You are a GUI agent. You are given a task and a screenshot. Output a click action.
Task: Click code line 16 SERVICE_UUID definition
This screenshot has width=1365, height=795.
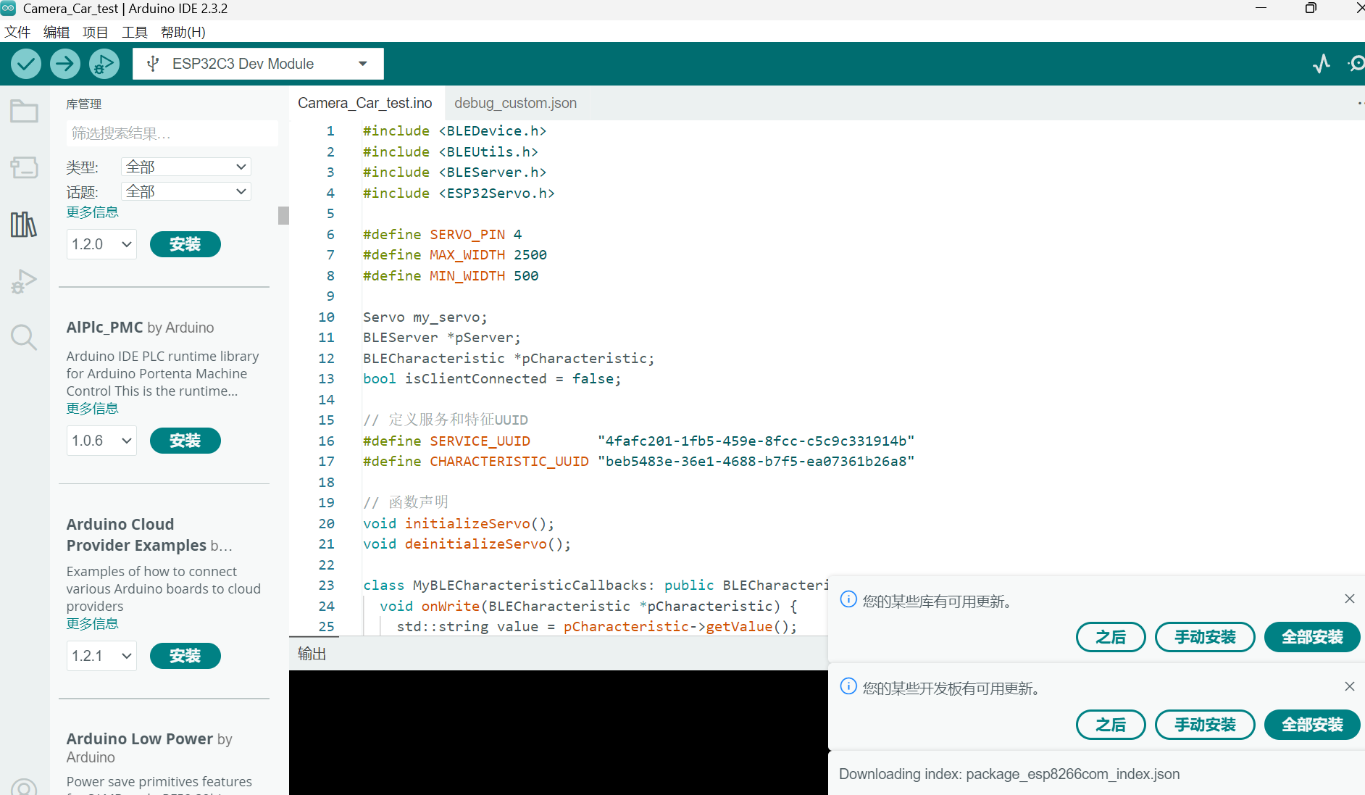tap(638, 441)
